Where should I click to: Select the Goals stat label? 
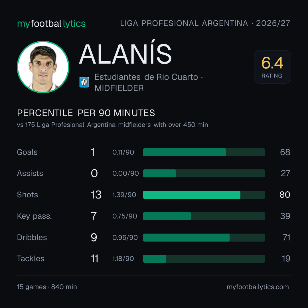(x=27, y=152)
